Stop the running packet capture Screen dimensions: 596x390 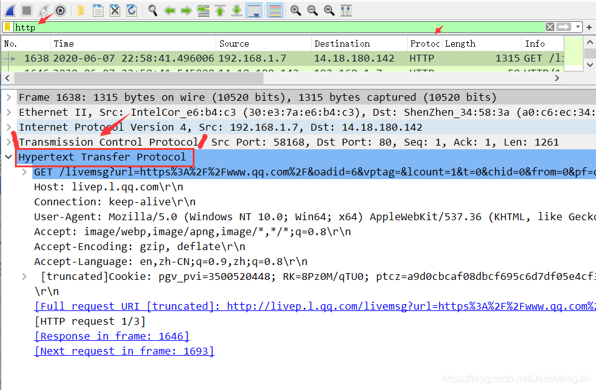click(27, 11)
